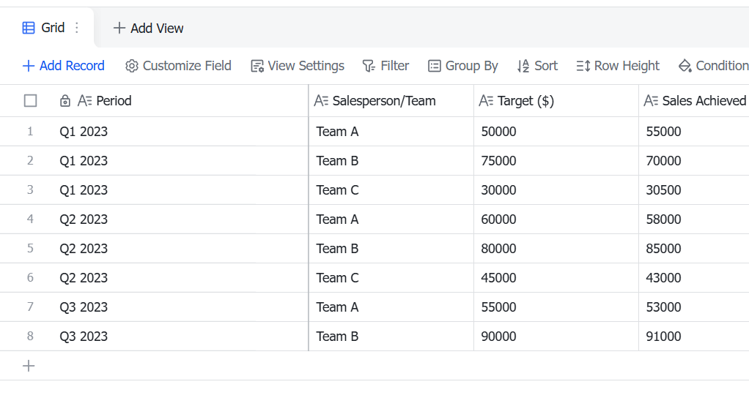749x398 pixels.
Task: Click the Filter funnel icon
Action: 369,66
